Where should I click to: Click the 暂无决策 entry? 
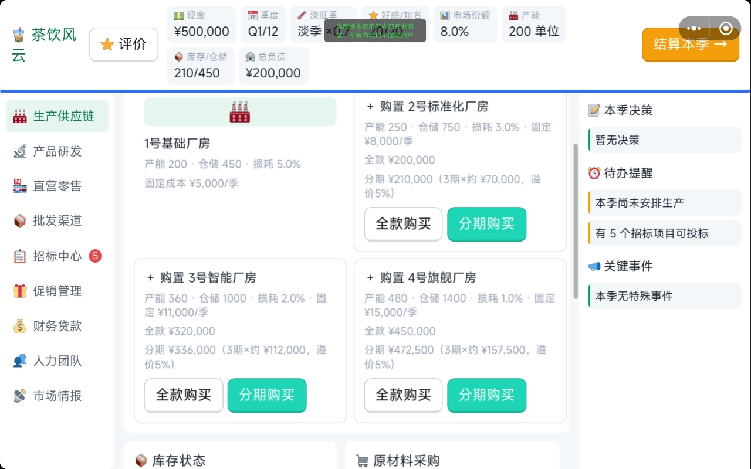pos(665,140)
